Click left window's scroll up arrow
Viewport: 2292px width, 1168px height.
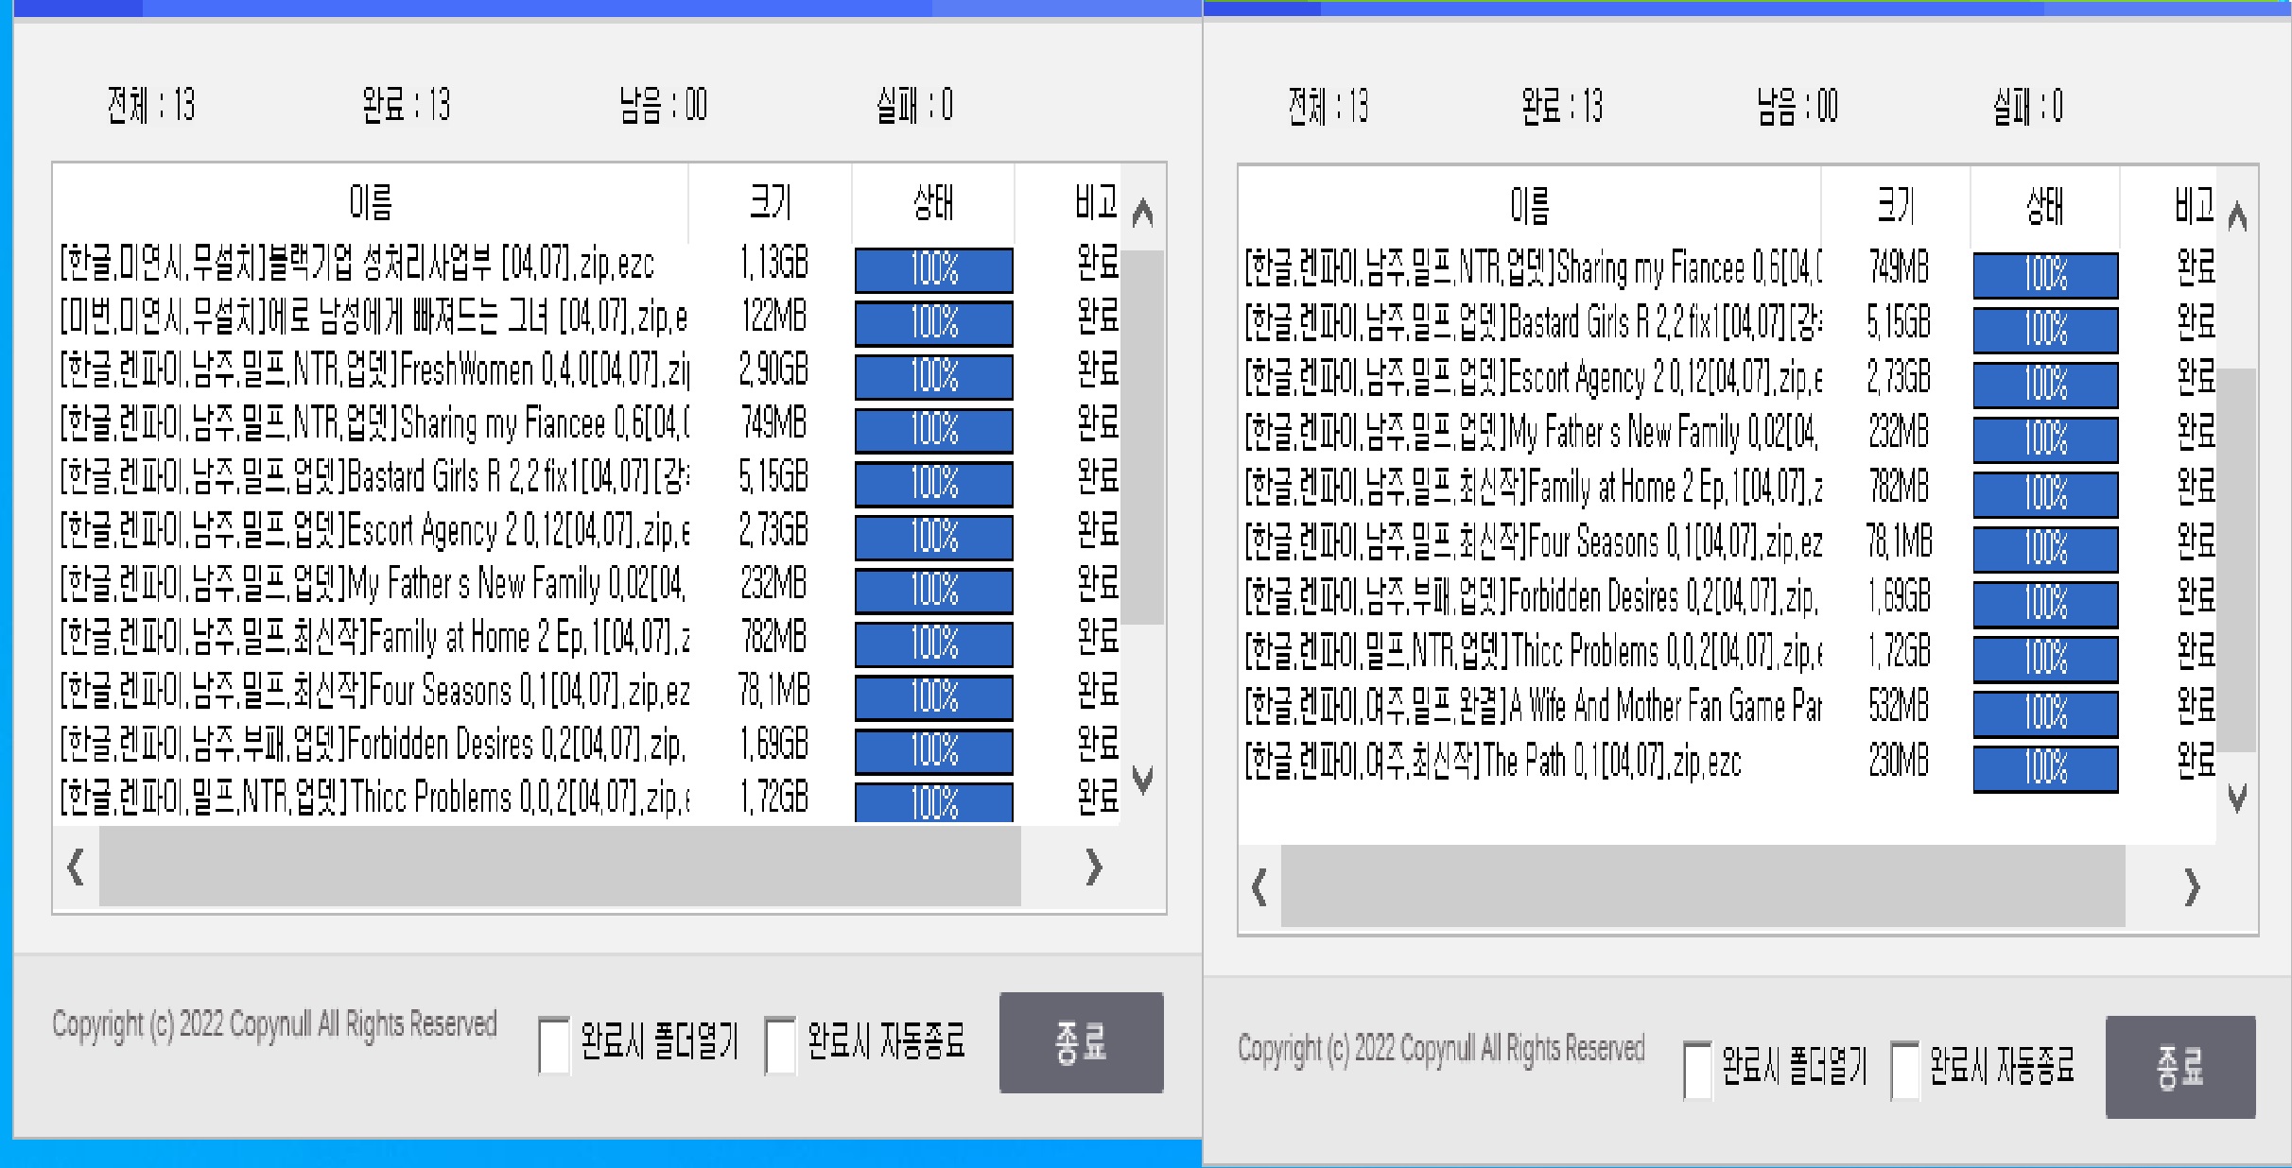tap(1142, 214)
